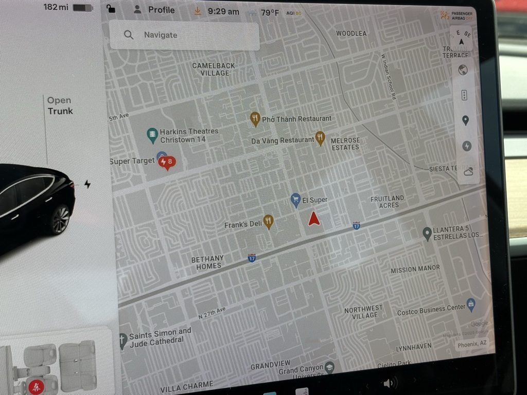This screenshot has width=527, height=395.
Task: Tap Phở Thành Restaurant pin
Action: (x=255, y=119)
